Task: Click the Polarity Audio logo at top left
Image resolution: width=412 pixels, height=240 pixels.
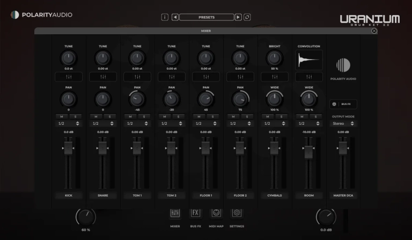Action: point(41,14)
